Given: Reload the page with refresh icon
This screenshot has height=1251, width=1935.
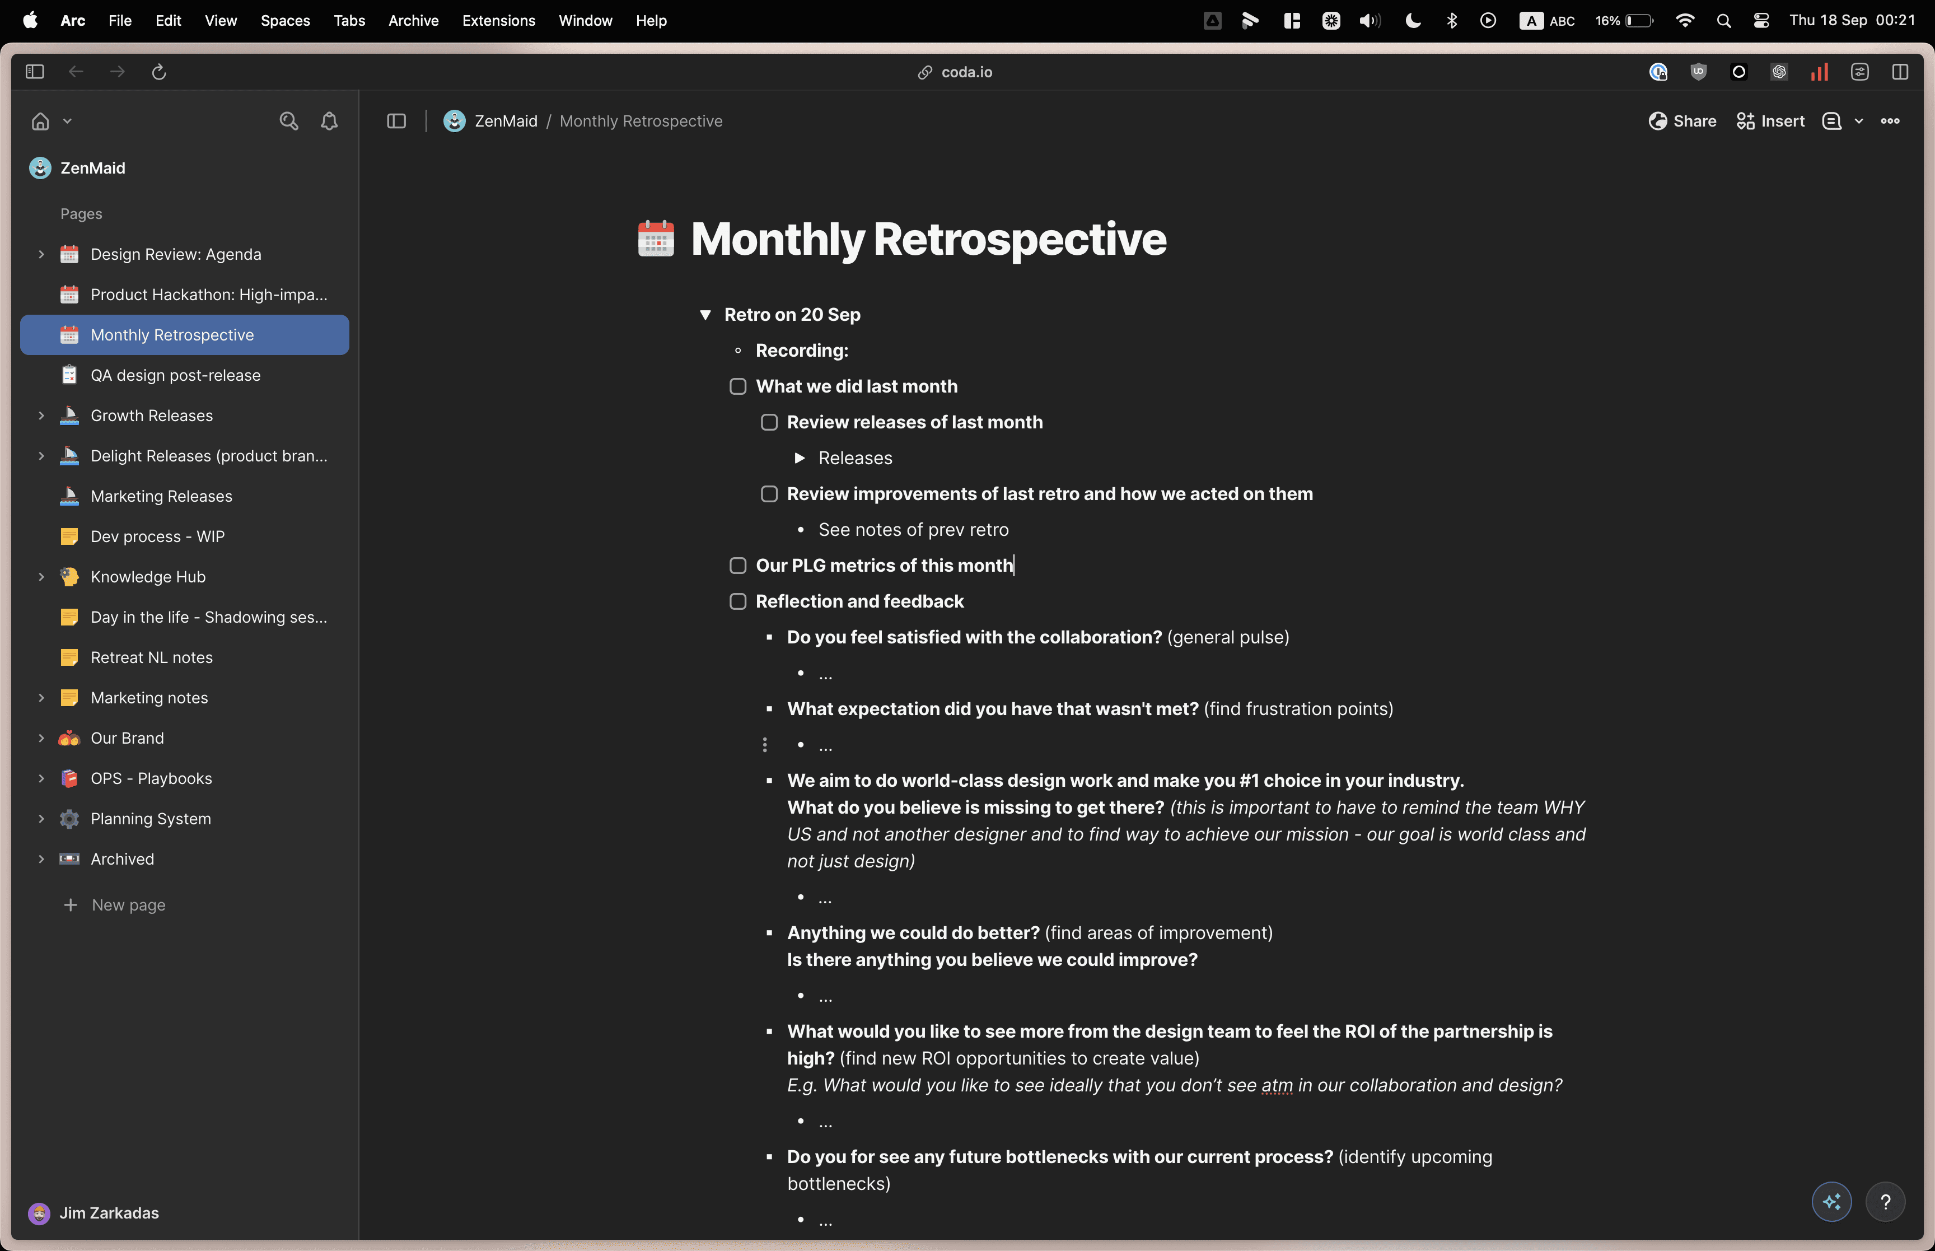Looking at the screenshot, I should (159, 72).
